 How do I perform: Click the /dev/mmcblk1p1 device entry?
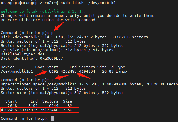17,71
